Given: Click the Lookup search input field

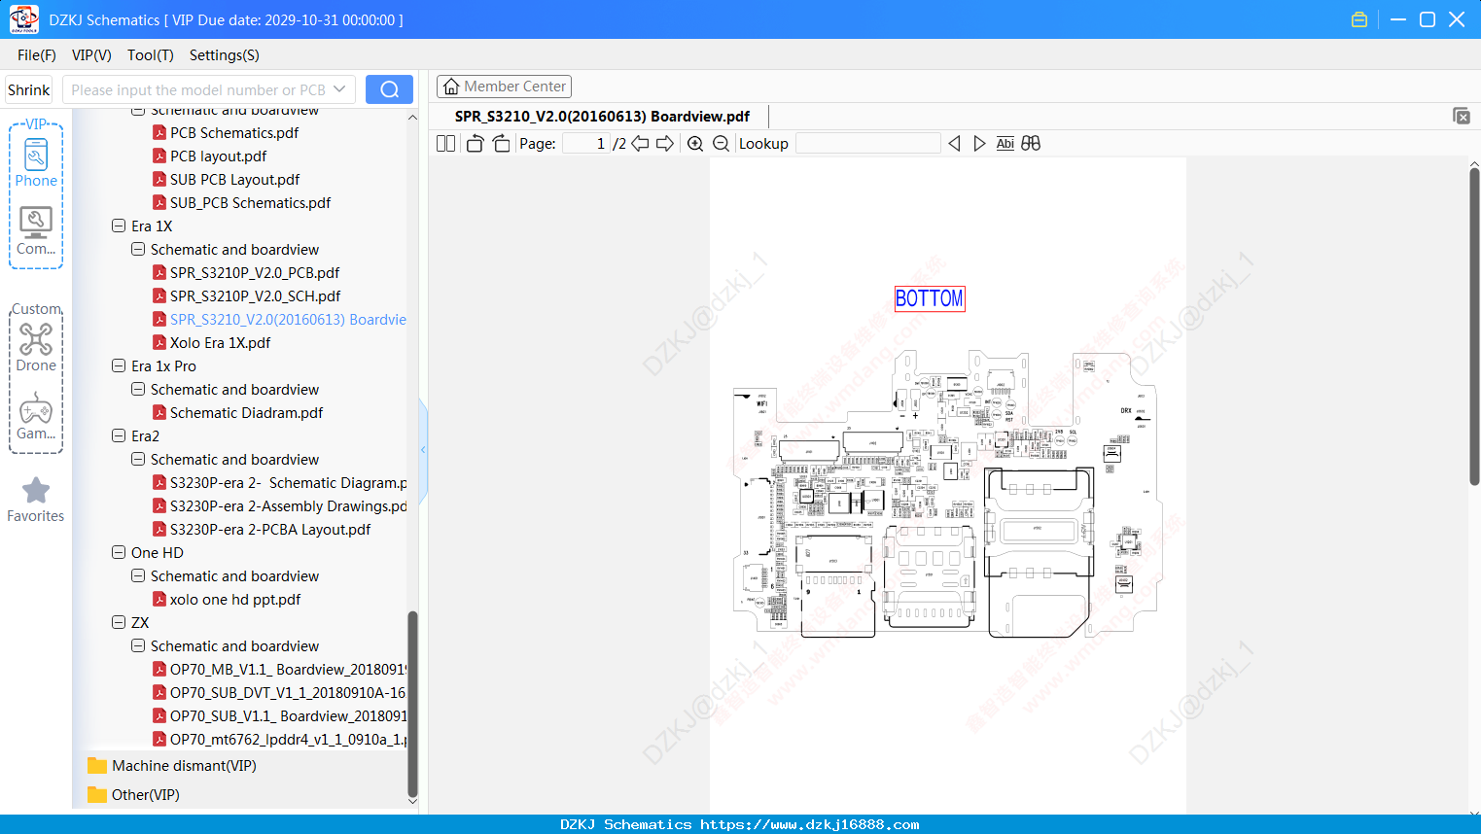Looking at the screenshot, I should point(868,144).
